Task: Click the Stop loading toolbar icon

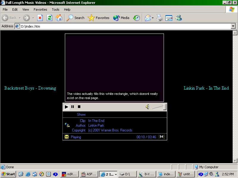Action: click(x=40, y=18)
